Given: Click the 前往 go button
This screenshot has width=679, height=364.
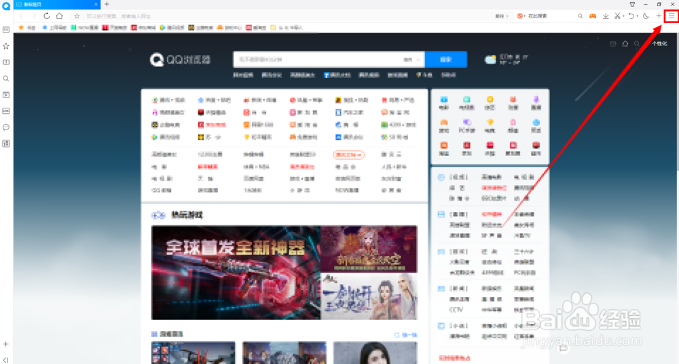Looking at the screenshot, I should (x=502, y=16).
